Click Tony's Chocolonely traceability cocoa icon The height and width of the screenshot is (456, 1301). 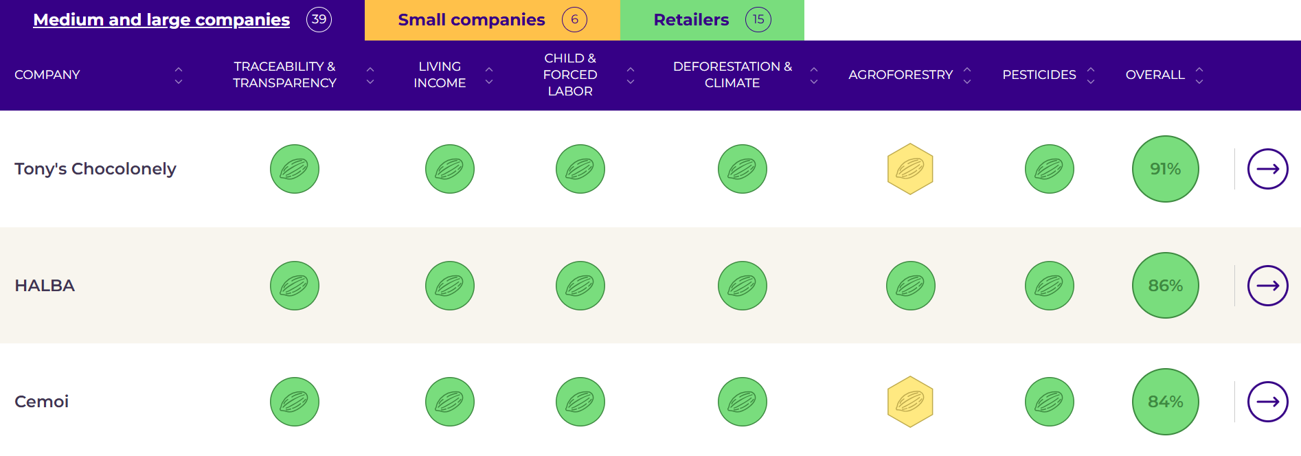coord(295,169)
